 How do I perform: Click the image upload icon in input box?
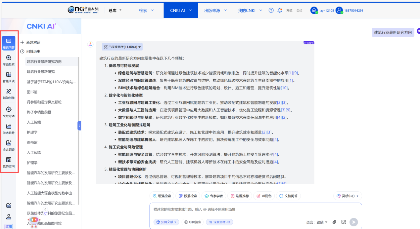tap(344, 222)
